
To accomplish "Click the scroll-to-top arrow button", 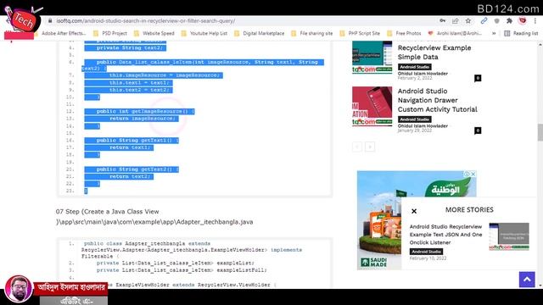I will (x=527, y=280).
